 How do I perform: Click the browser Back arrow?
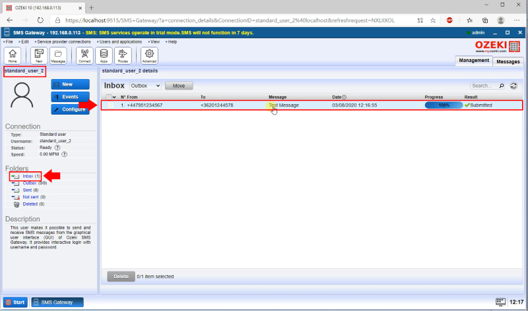(10, 20)
